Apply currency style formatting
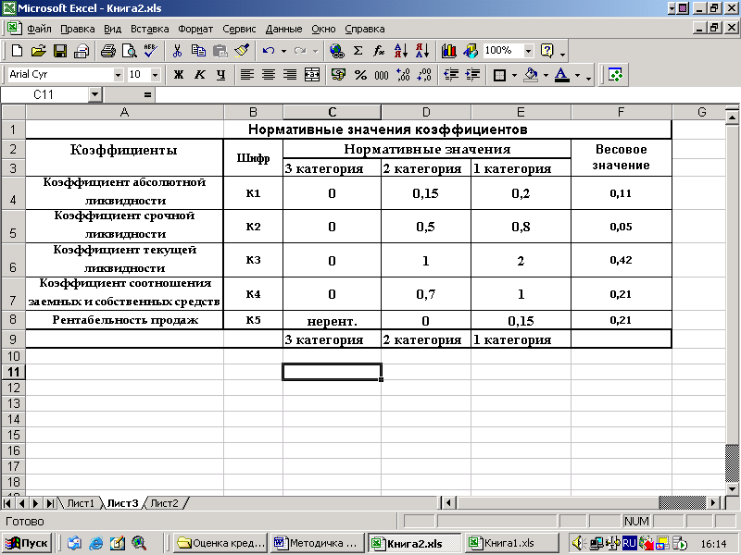This screenshot has width=741, height=555. 338,75
